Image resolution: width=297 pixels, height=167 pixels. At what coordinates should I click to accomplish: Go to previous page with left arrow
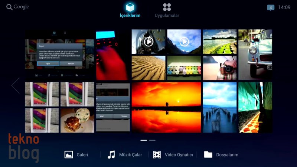coord(15,86)
